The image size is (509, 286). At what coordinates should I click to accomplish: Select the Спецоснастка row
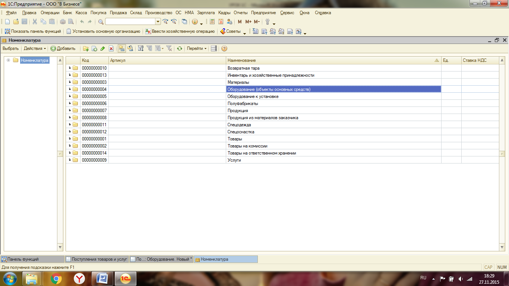click(282, 132)
